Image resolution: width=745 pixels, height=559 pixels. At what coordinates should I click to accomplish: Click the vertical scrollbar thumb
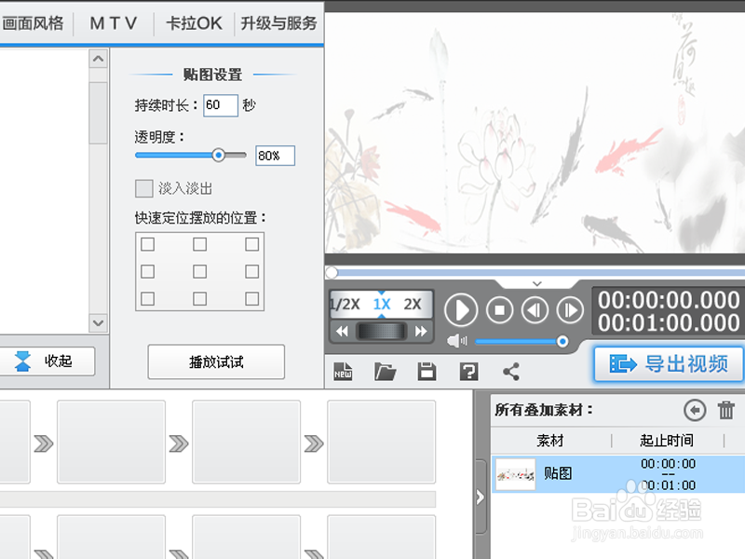coord(99,113)
